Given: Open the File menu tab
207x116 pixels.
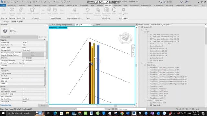Looking at the screenshot, I should (x=3, y=5).
